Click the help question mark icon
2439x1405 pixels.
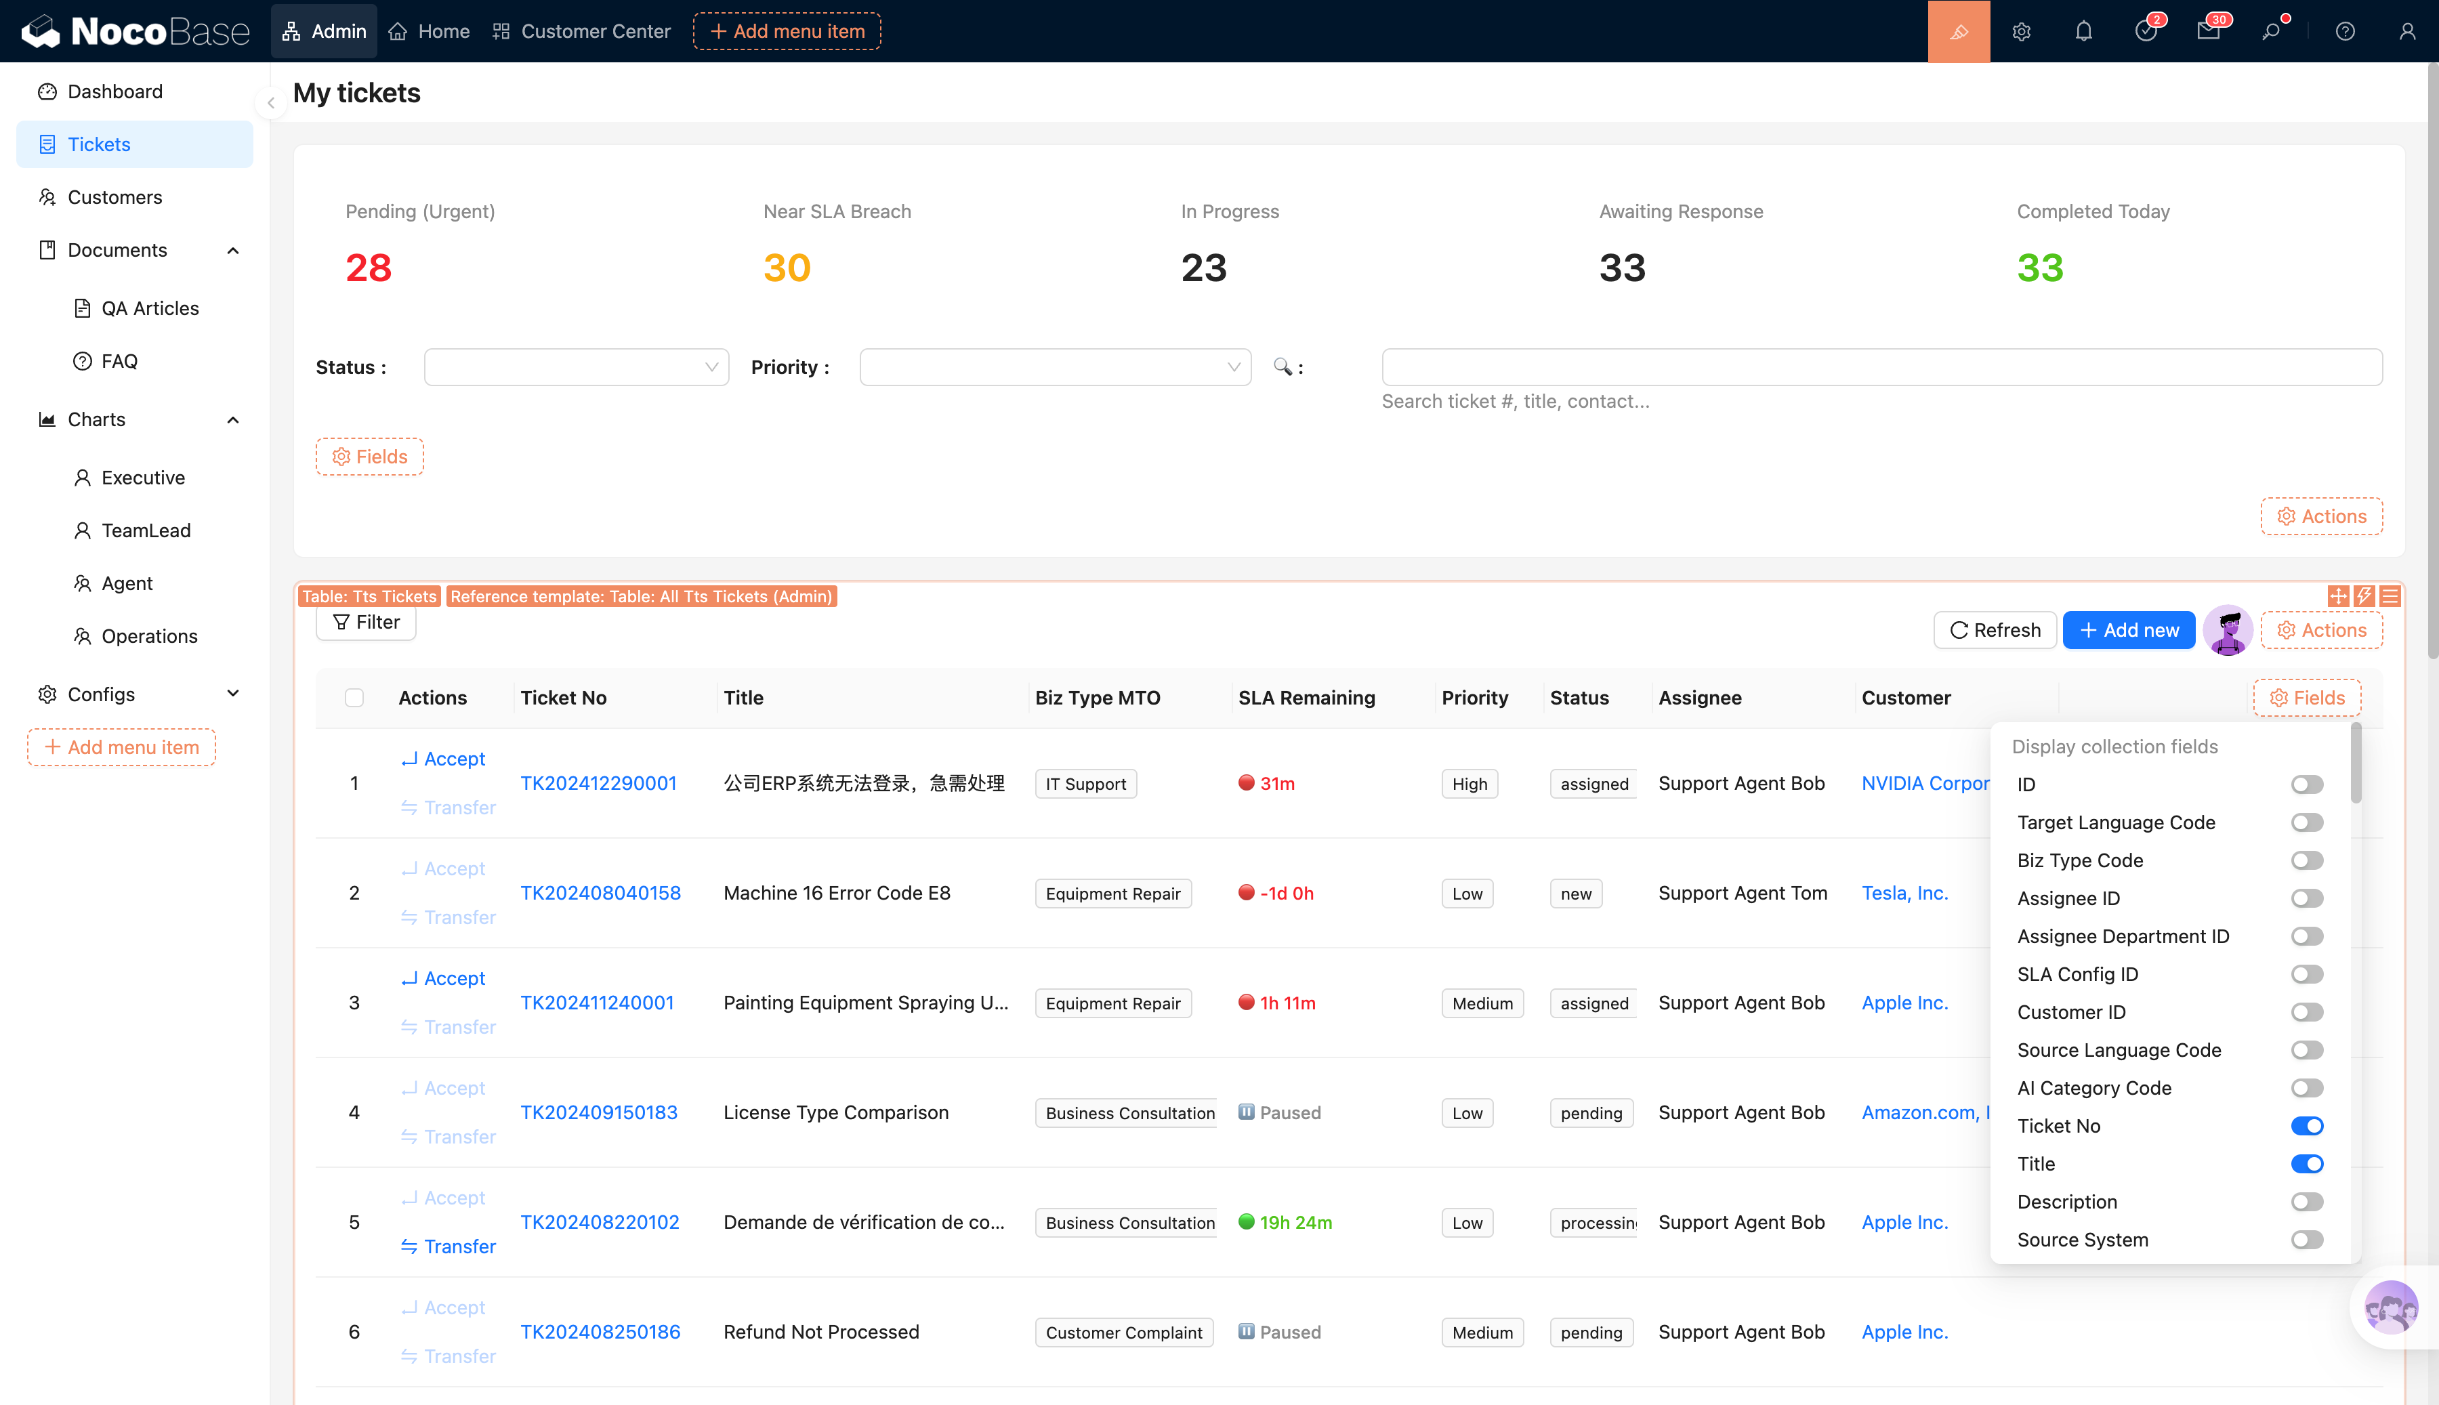[x=2344, y=32]
